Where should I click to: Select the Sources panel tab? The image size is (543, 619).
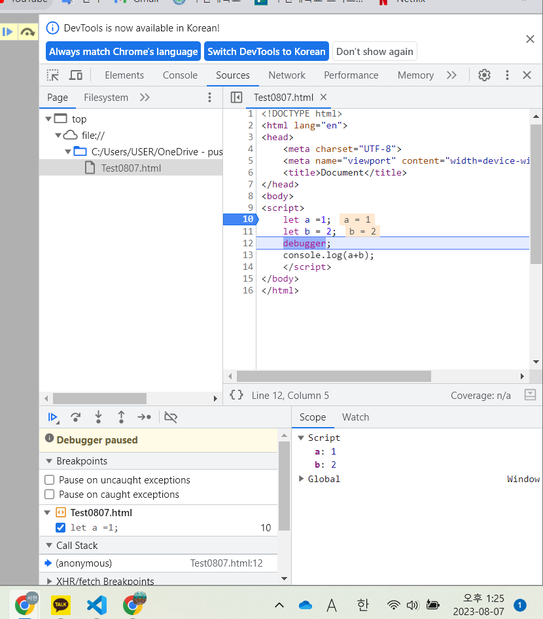click(233, 75)
